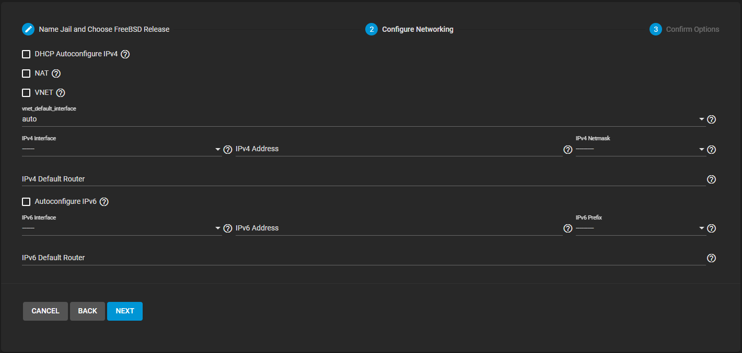
Task: Open the IPv4 Netmask dropdown
Action: (640, 150)
